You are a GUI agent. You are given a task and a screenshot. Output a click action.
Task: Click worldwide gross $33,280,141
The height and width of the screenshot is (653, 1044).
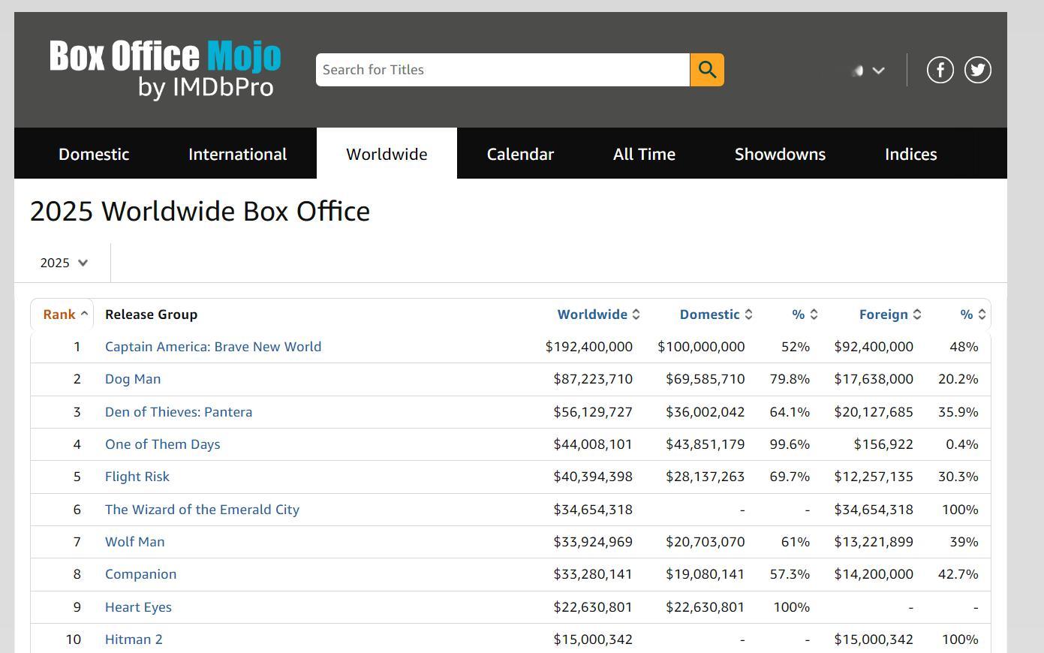pos(593,574)
